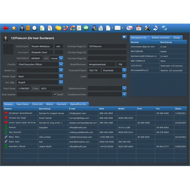Click the document with pencil edit icon
This screenshot has width=190, height=190.
(50, 28)
